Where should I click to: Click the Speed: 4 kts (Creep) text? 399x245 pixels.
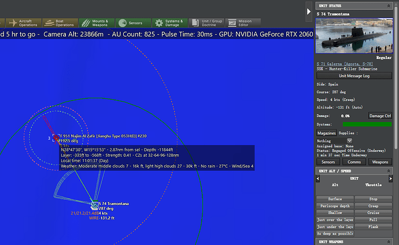(335, 99)
